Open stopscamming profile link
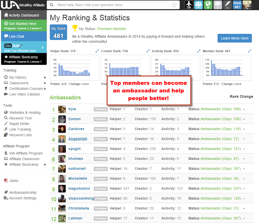Screen dimensions: 259x223 coord(81,198)
